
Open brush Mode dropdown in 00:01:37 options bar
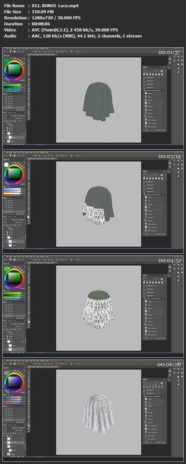(26, 51)
